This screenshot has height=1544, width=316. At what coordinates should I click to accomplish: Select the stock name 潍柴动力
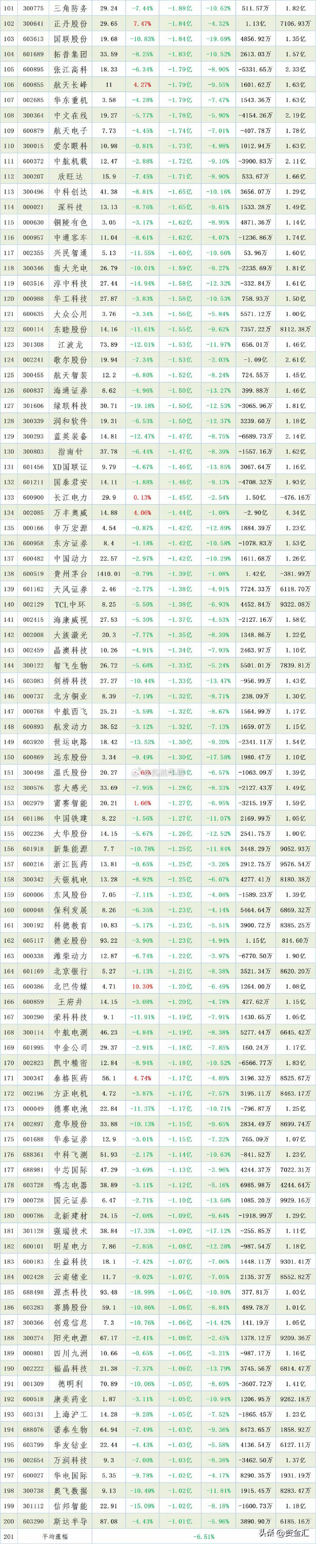pyautogui.click(x=71, y=956)
